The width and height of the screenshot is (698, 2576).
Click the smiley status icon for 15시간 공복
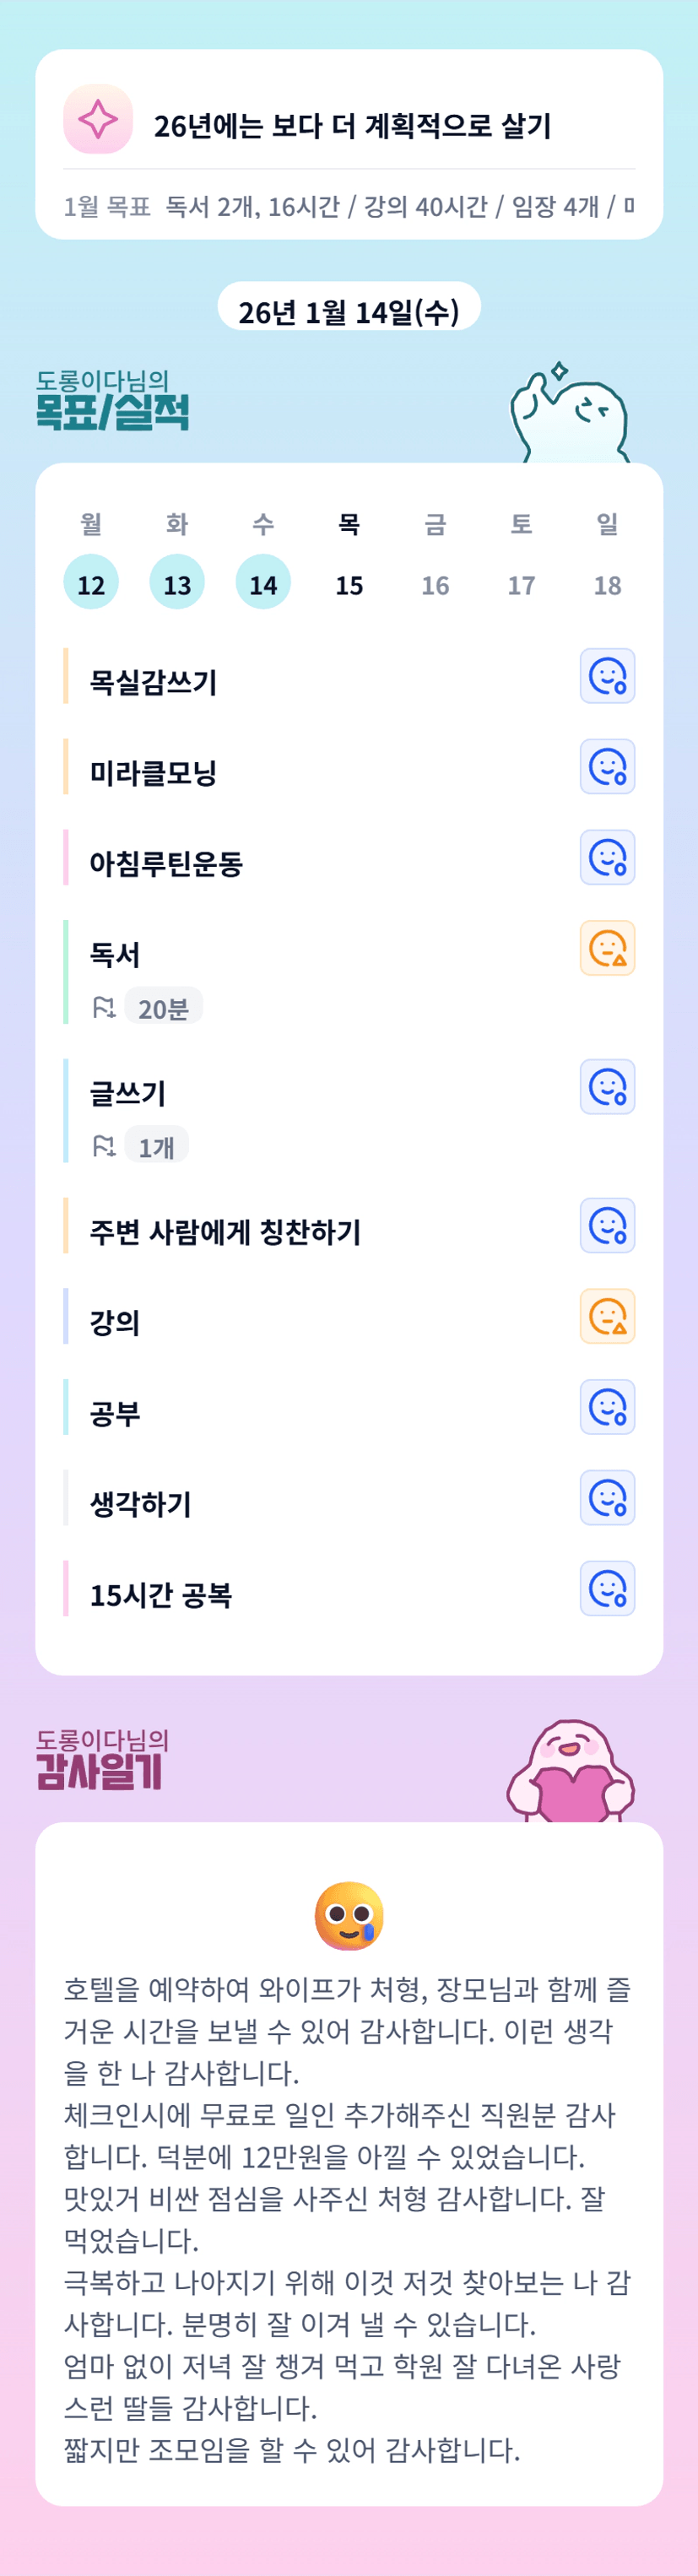coord(607,1588)
